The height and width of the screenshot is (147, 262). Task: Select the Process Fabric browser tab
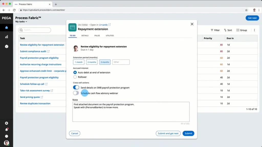coord(32,4)
